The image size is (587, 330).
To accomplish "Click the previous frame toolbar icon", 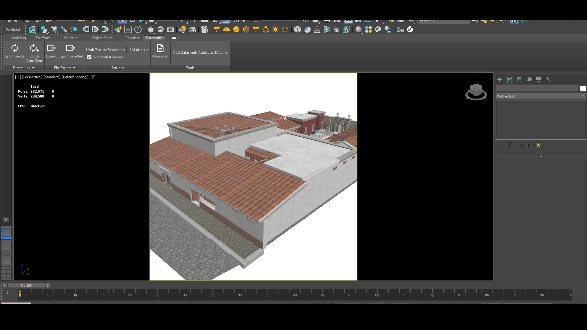I will click(86, 29).
